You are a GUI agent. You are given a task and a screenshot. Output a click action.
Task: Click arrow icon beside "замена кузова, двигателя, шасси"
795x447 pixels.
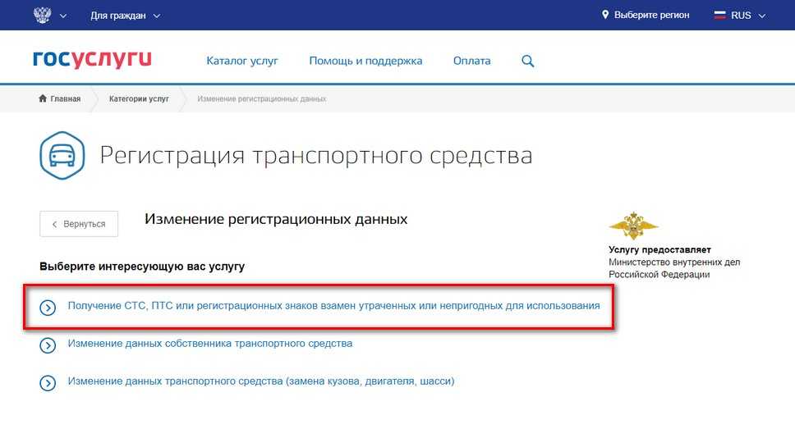click(x=48, y=383)
